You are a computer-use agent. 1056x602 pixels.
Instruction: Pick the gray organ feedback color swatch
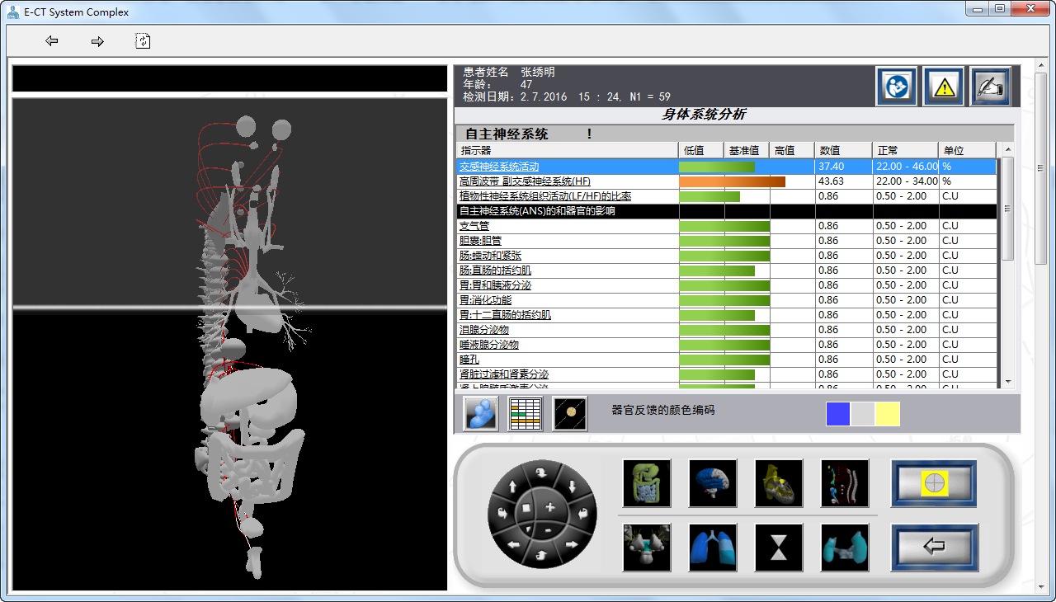(863, 413)
